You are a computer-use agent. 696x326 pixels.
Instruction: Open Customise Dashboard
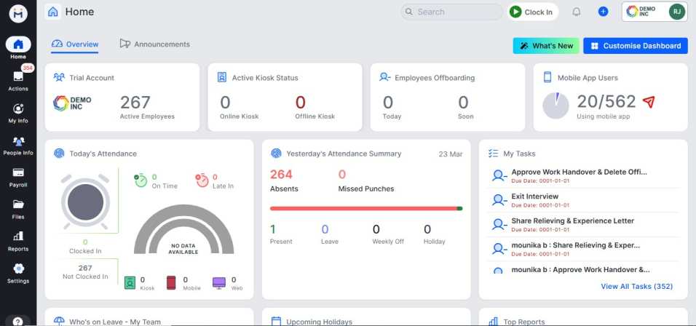coord(635,46)
